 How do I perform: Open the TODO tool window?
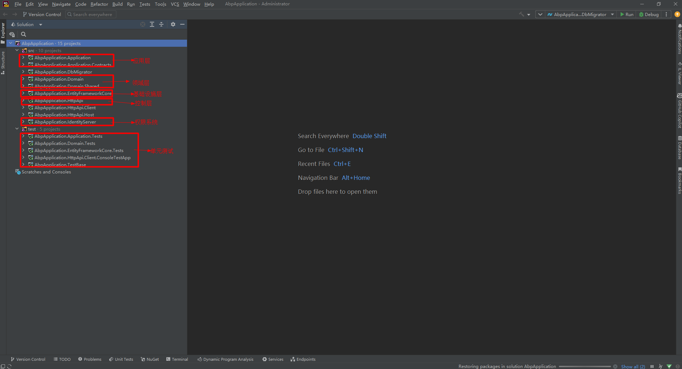[62, 359]
